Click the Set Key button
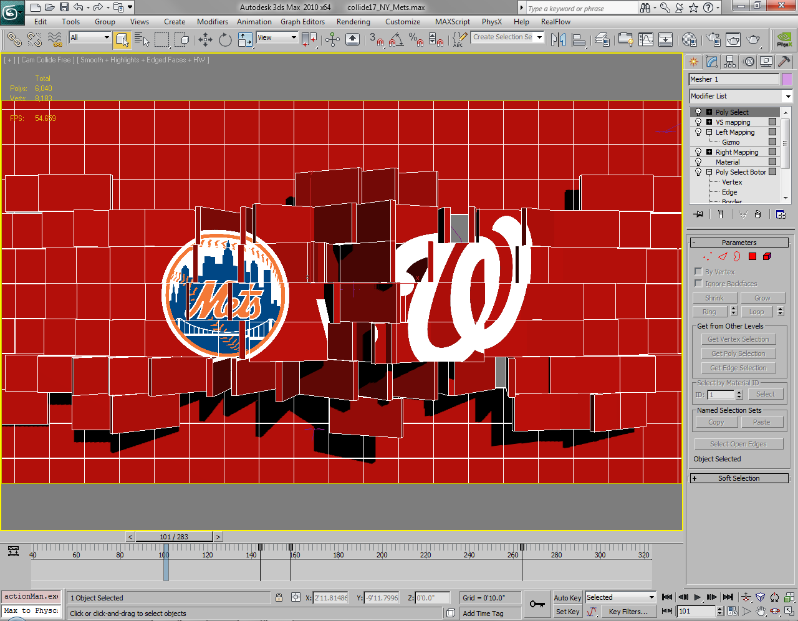The width and height of the screenshot is (798, 621). click(x=567, y=612)
